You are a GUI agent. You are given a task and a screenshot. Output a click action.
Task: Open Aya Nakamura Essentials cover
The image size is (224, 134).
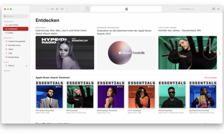pyautogui.click(x=203, y=95)
